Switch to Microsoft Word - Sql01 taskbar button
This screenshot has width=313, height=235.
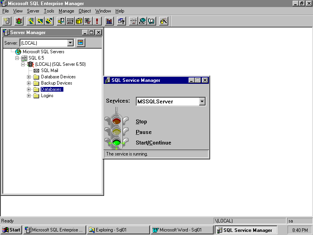point(182,230)
